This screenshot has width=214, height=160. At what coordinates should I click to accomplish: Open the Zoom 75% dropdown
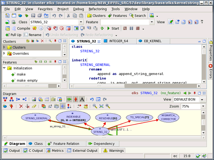(203, 106)
